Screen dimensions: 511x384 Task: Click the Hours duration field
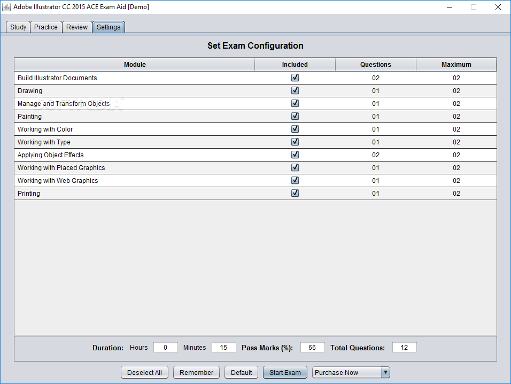pos(166,348)
